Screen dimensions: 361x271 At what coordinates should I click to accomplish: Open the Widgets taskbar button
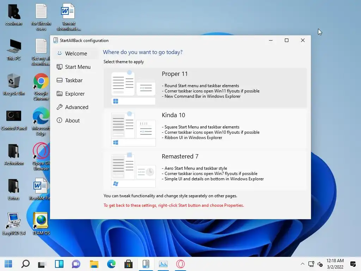tap(59, 264)
